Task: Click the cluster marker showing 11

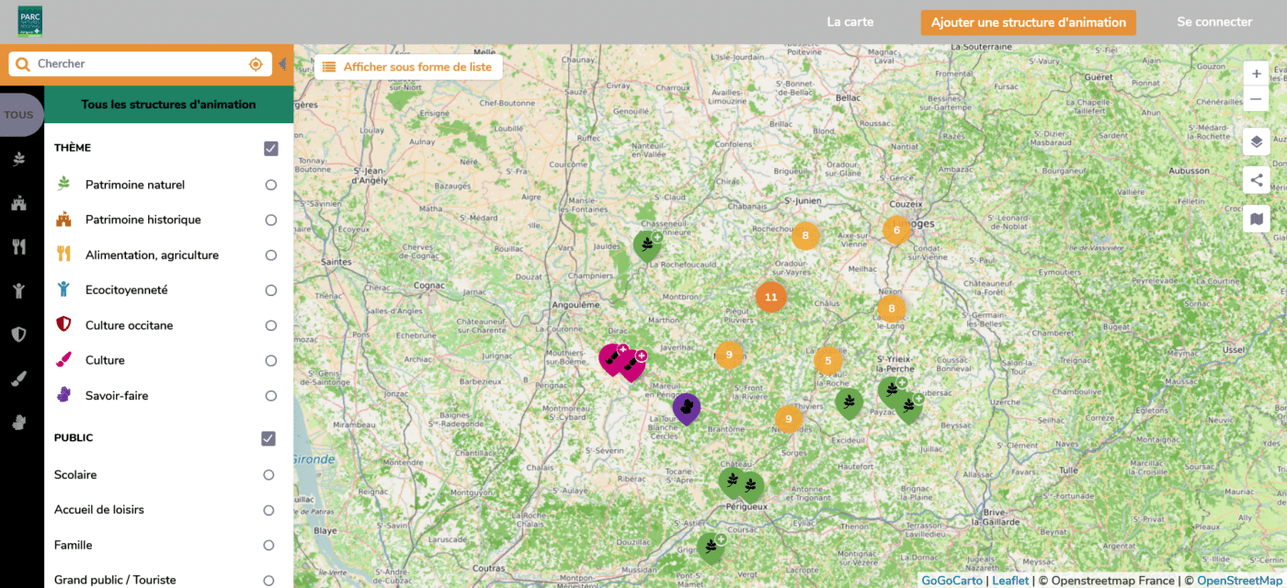Action: point(770,297)
